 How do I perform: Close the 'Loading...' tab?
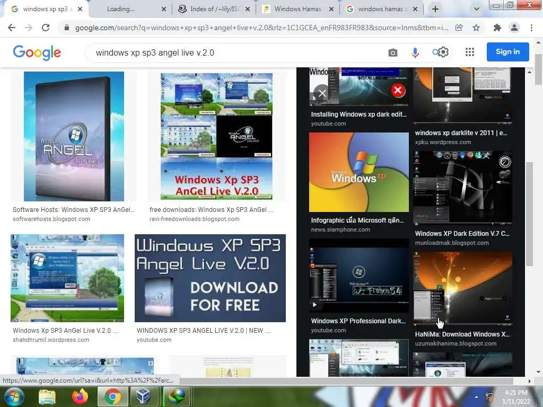click(x=164, y=9)
